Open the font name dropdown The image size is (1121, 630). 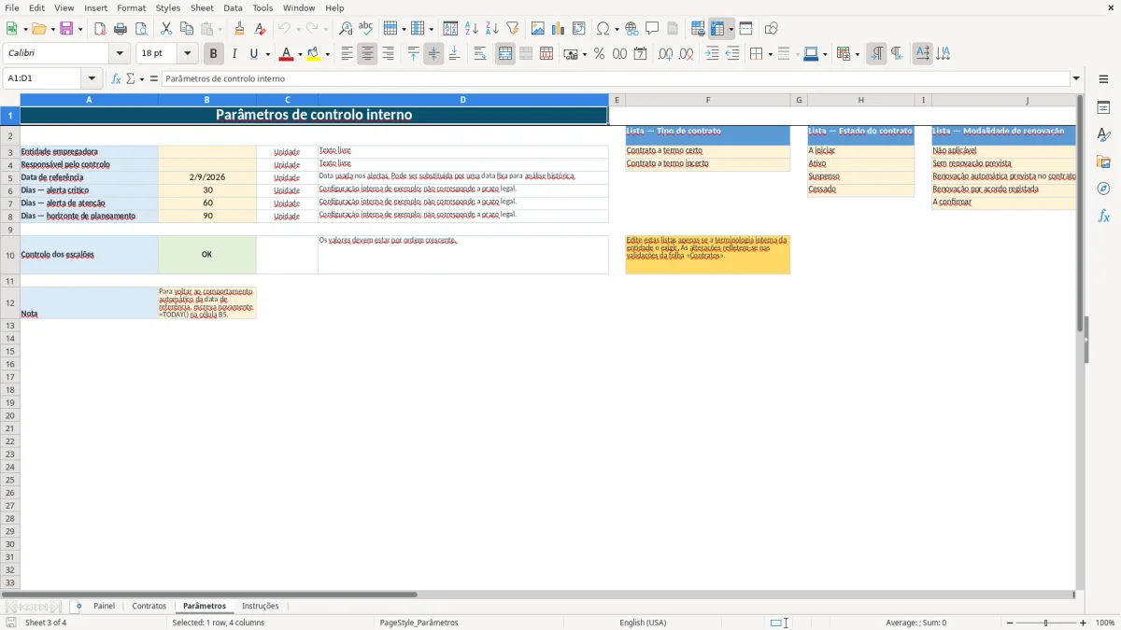120,54
